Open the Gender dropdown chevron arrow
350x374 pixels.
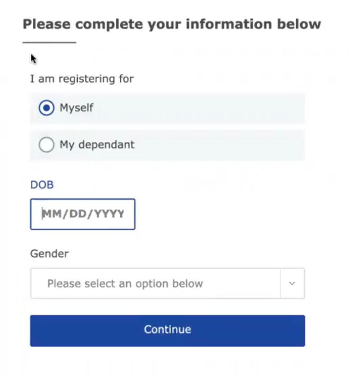coord(292,284)
